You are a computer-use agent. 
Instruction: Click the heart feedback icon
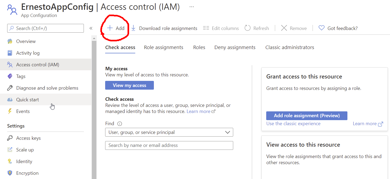[322, 28]
